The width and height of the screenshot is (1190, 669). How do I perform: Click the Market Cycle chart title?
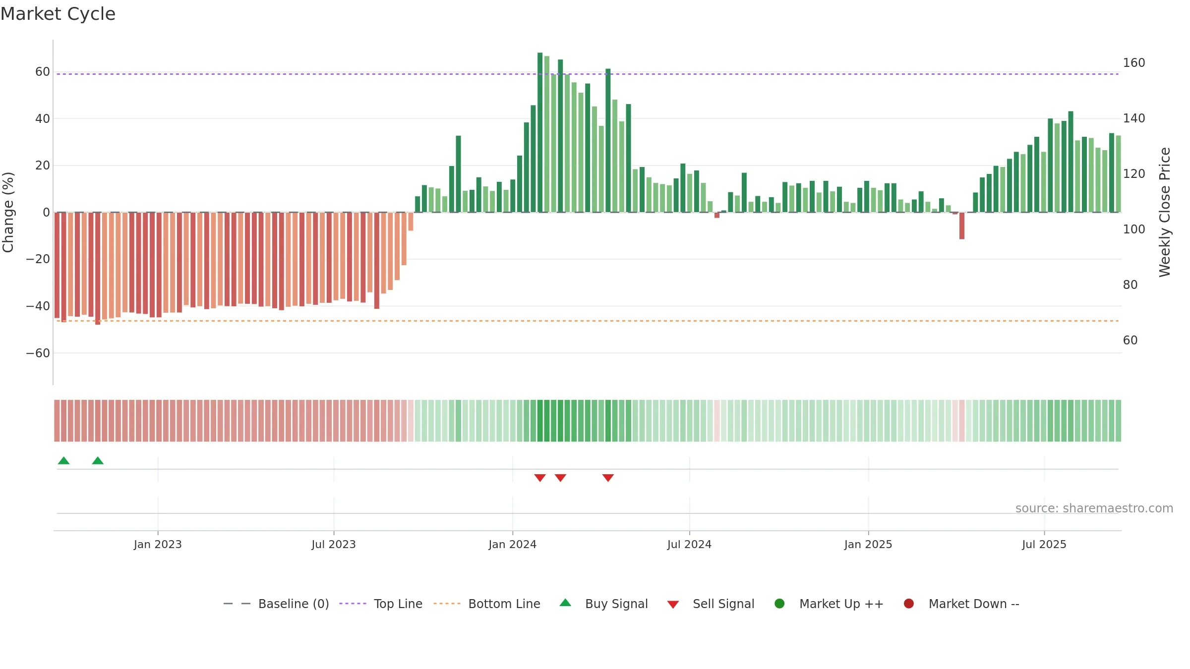(x=58, y=14)
